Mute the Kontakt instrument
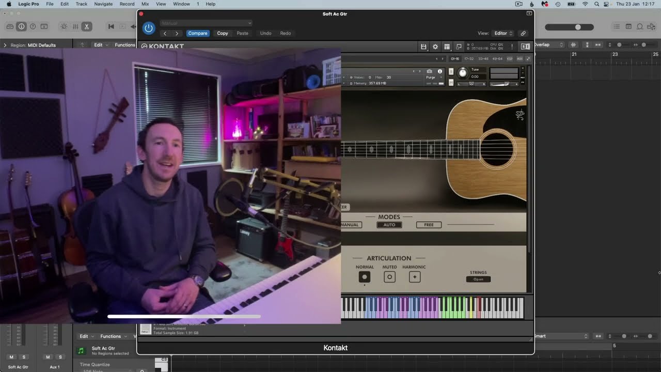Viewport: 661px width, 372px height. [451, 83]
